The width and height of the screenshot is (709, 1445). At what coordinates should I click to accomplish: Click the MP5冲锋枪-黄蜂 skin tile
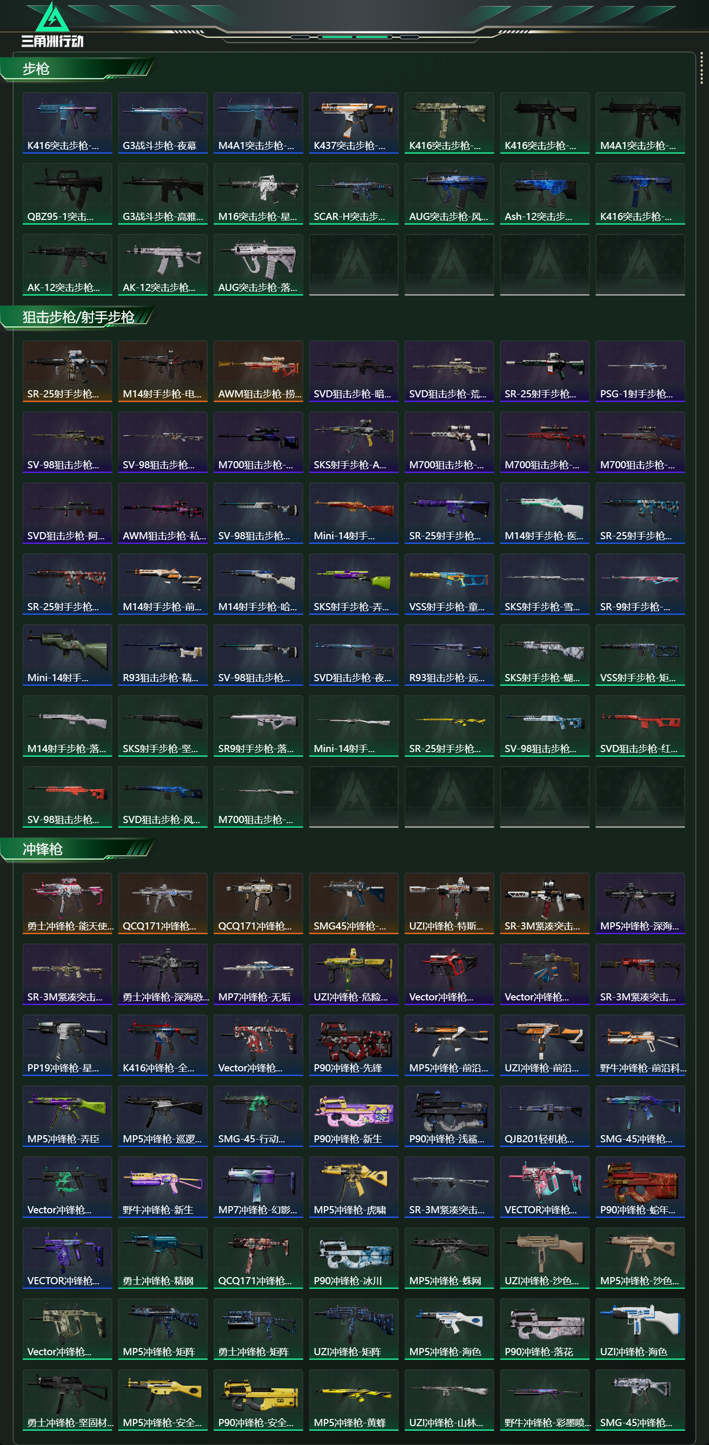click(x=354, y=1400)
